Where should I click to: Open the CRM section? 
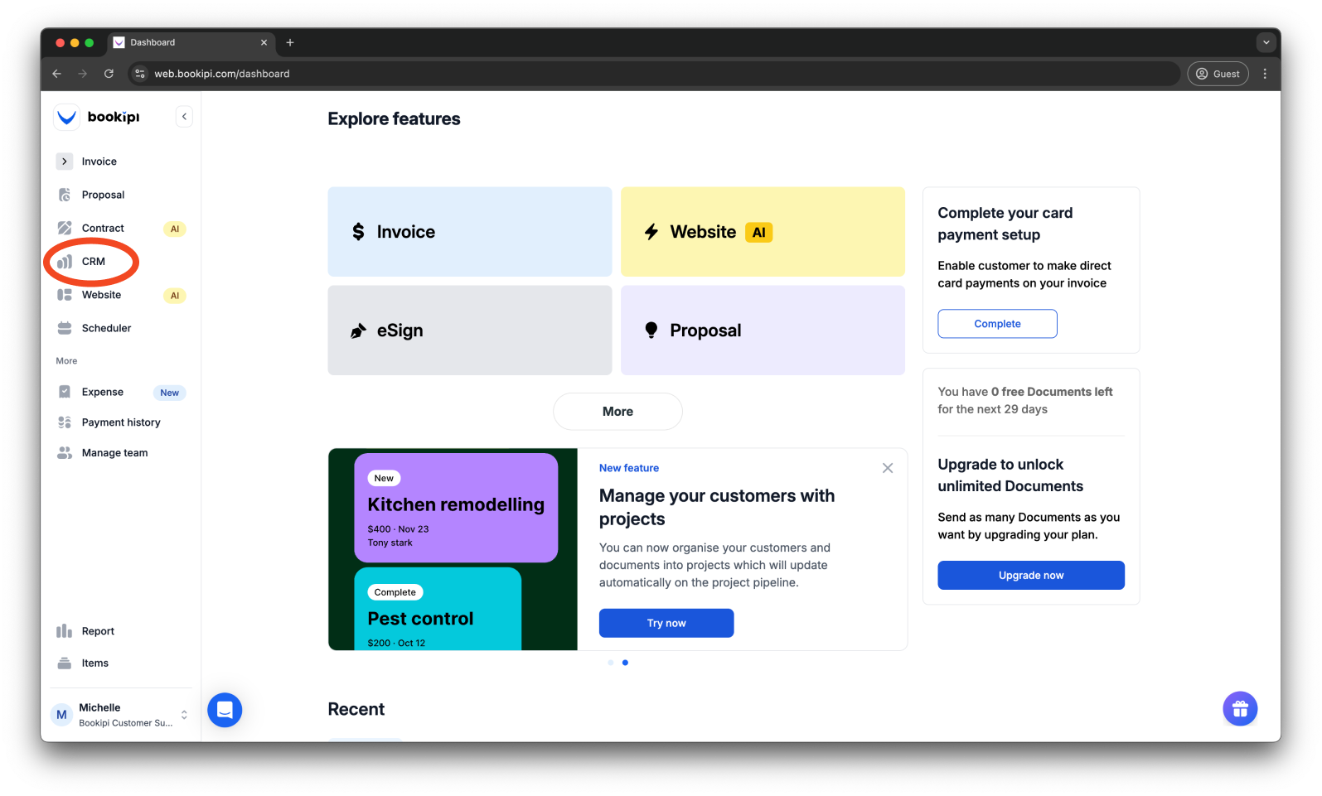pyautogui.click(x=93, y=262)
